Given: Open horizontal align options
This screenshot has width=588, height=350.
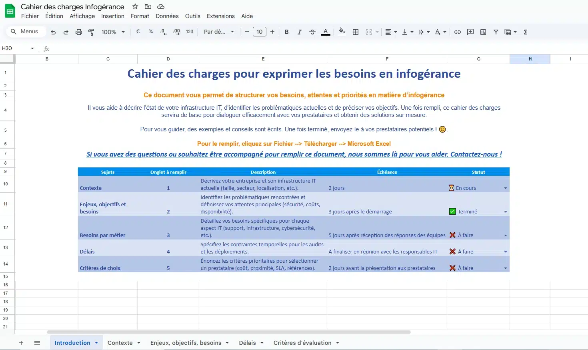Looking at the screenshot, I should tap(391, 32).
